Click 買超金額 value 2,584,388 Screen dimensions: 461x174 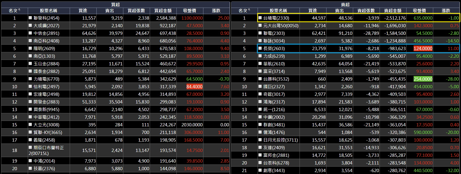(166, 18)
